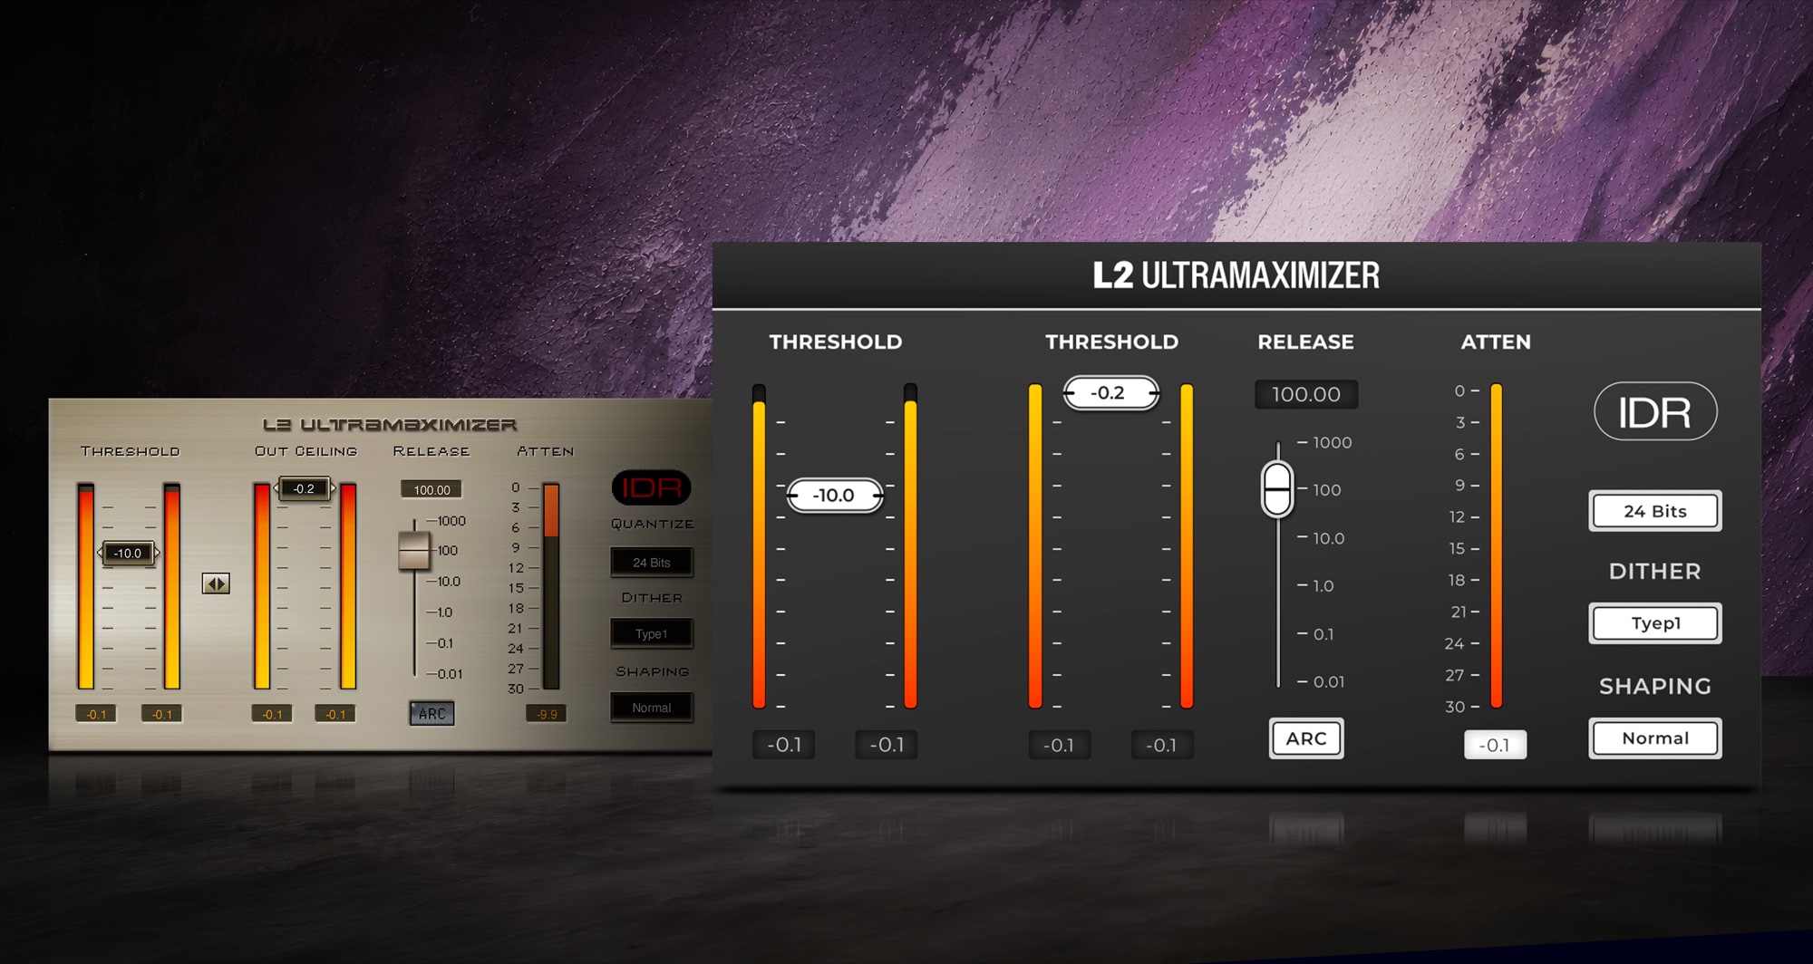Click the attenuation meter bar in dark plugin

pyautogui.click(x=1497, y=545)
